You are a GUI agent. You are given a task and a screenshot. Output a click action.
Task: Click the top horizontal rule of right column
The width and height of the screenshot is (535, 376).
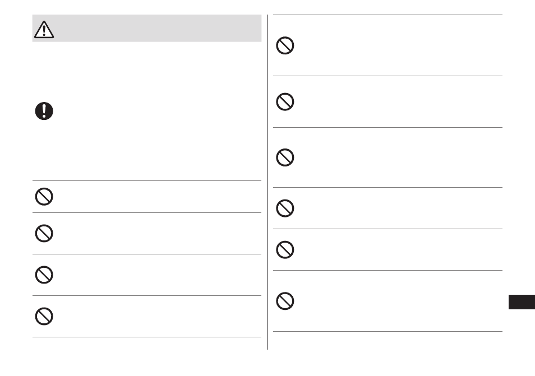point(388,15)
